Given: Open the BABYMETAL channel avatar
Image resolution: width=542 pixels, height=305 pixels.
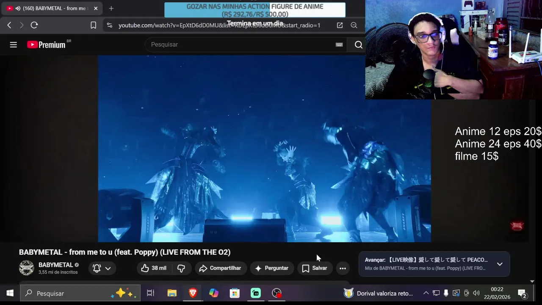Looking at the screenshot, I should click(26, 268).
